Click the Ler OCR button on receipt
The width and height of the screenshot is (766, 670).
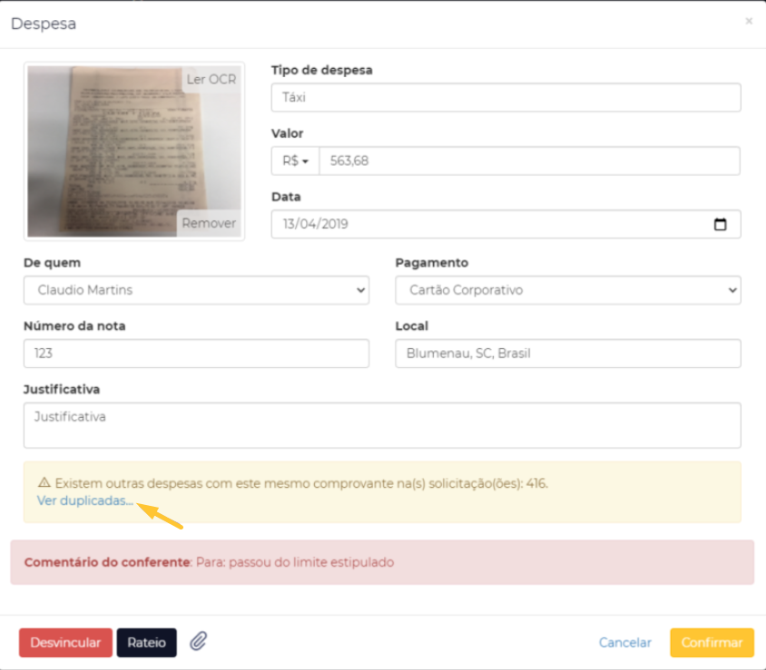[211, 79]
